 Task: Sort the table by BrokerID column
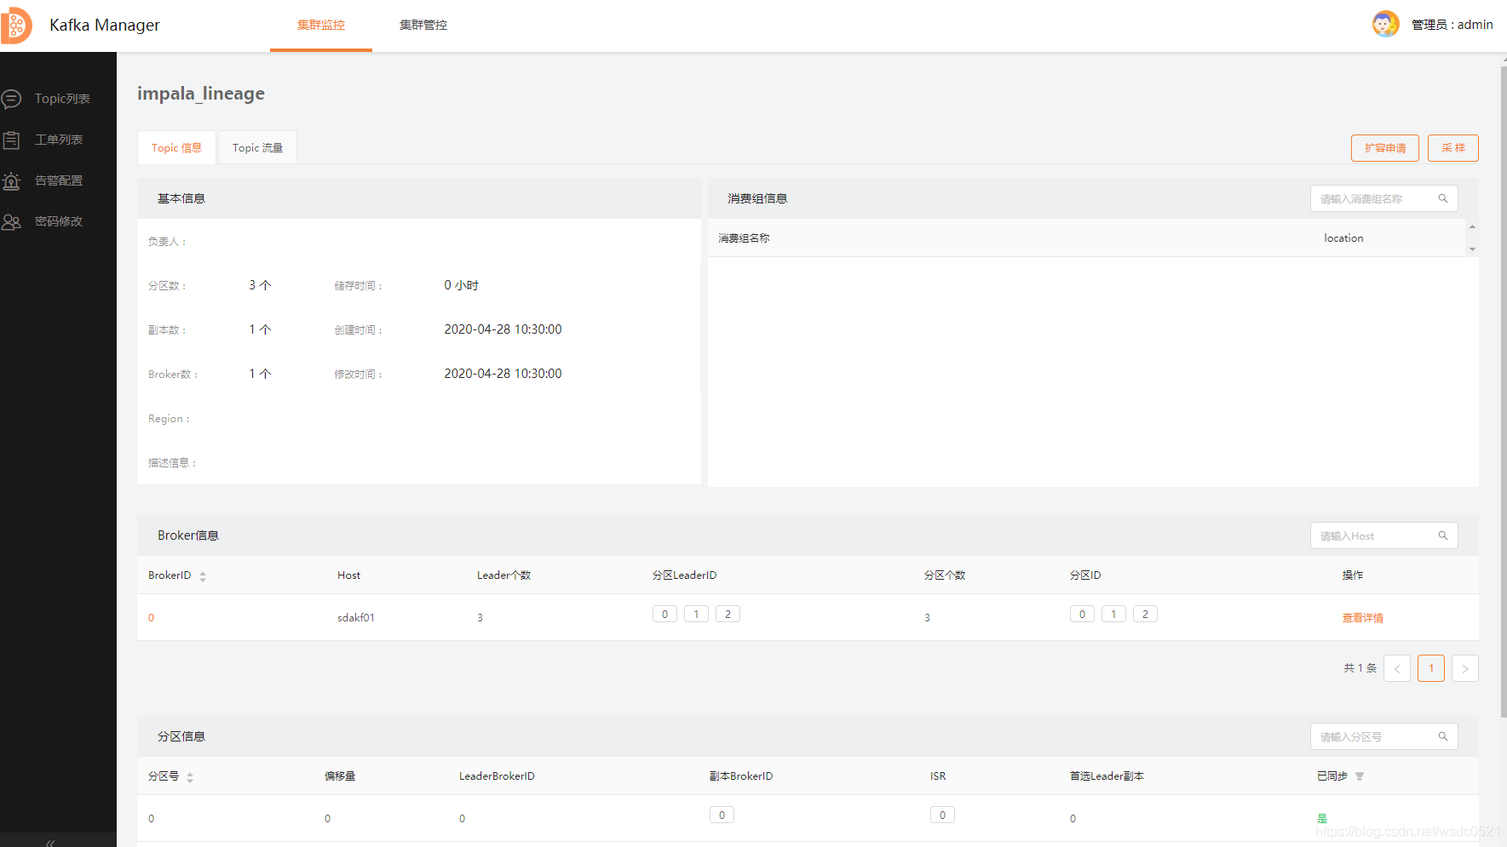click(203, 576)
